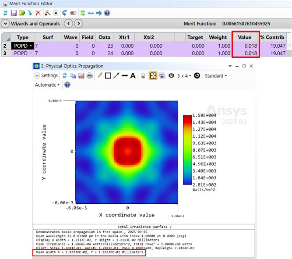Click the Merit Function Editor help icon
292x259 pixels.
pyautogui.click(x=107, y=13)
